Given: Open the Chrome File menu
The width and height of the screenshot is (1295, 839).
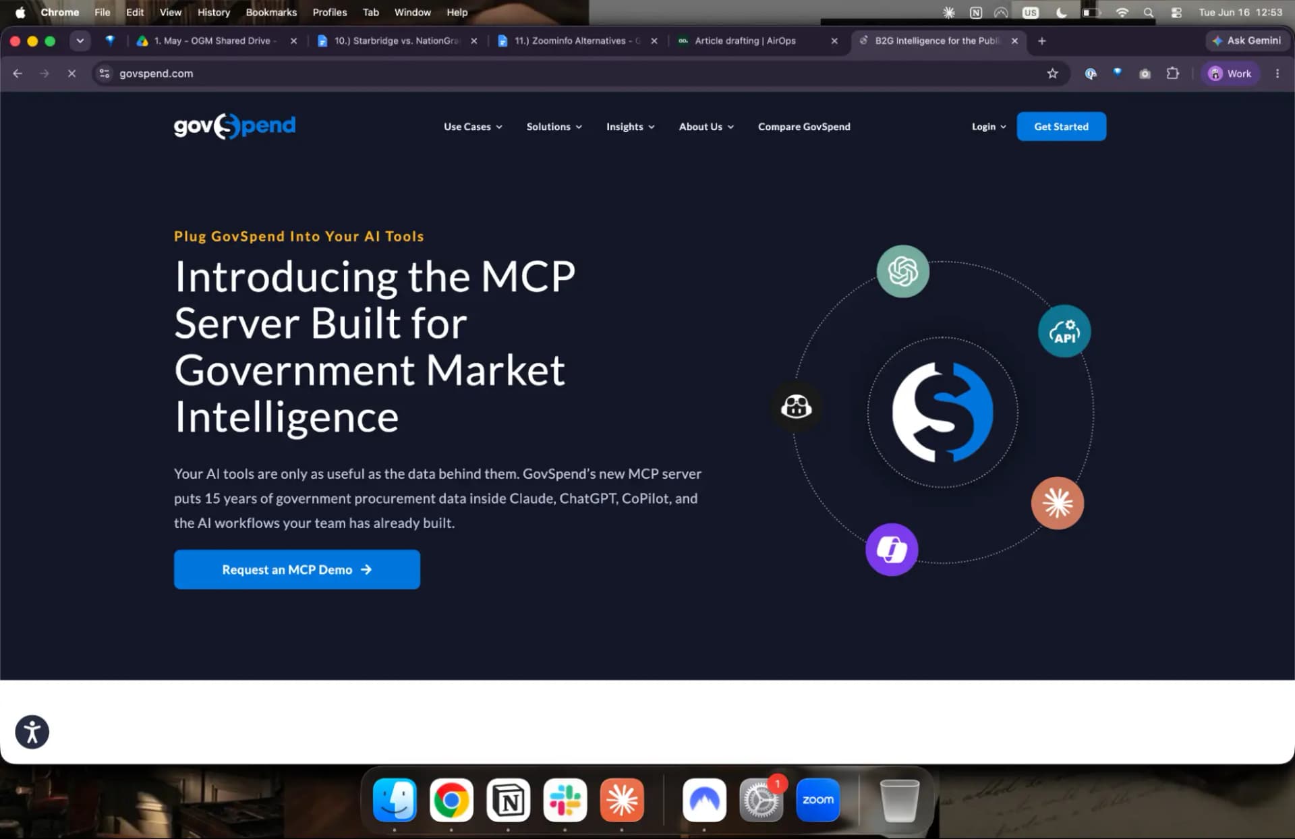Looking at the screenshot, I should coord(102,12).
